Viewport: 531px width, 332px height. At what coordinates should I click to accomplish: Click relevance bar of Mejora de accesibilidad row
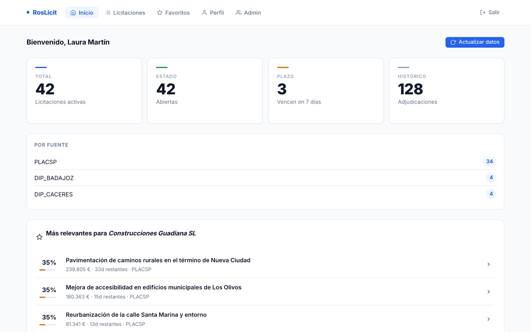47,297
